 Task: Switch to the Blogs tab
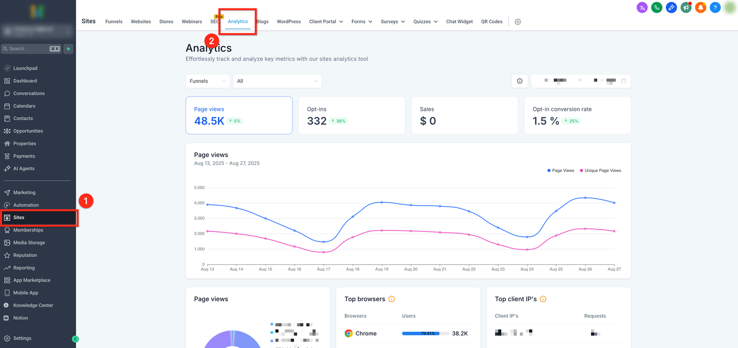(263, 22)
